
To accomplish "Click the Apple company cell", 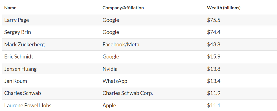I will tap(109, 106).
